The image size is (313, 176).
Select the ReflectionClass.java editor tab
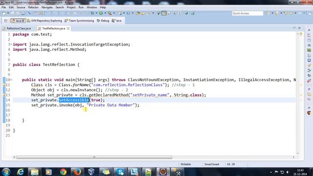point(17,28)
